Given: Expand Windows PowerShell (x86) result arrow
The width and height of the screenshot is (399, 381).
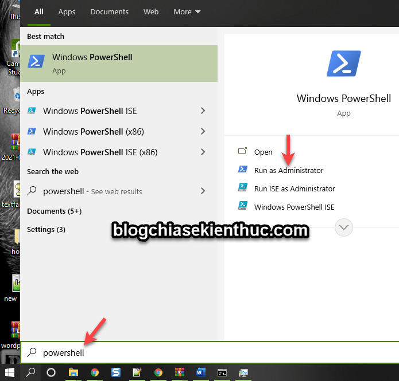Looking at the screenshot, I should point(203,131).
